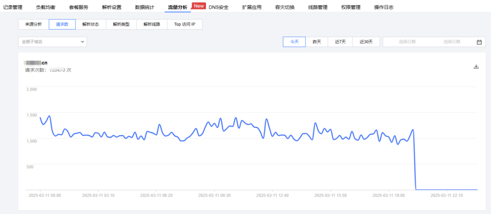
Task: Choose the 近30天 time range
Action: click(x=366, y=42)
